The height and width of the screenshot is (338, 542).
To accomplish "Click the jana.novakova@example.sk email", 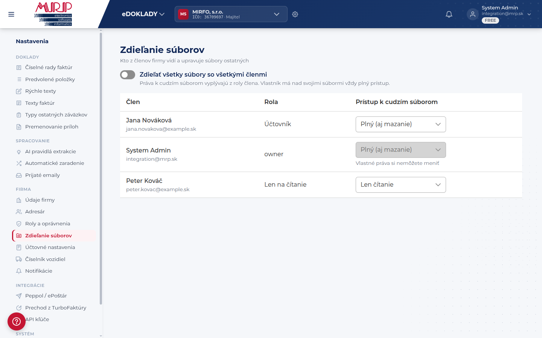I will 161,129.
